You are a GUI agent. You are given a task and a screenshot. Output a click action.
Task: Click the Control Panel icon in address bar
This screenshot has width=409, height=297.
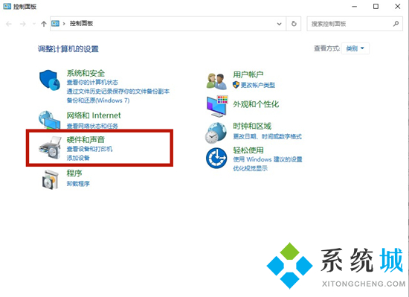coord(55,24)
